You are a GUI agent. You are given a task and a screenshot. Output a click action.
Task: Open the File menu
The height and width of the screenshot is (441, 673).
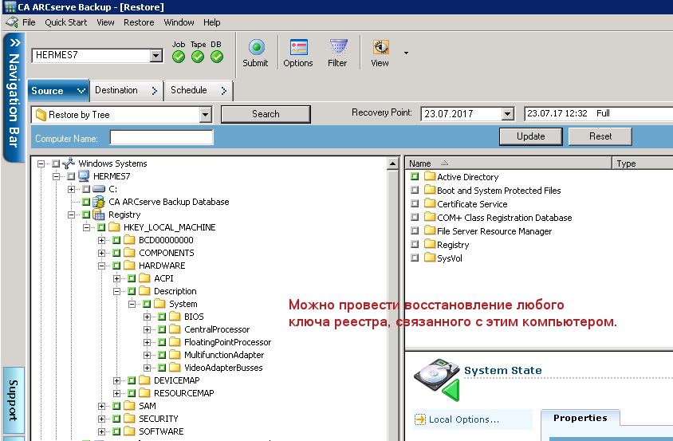[29, 22]
